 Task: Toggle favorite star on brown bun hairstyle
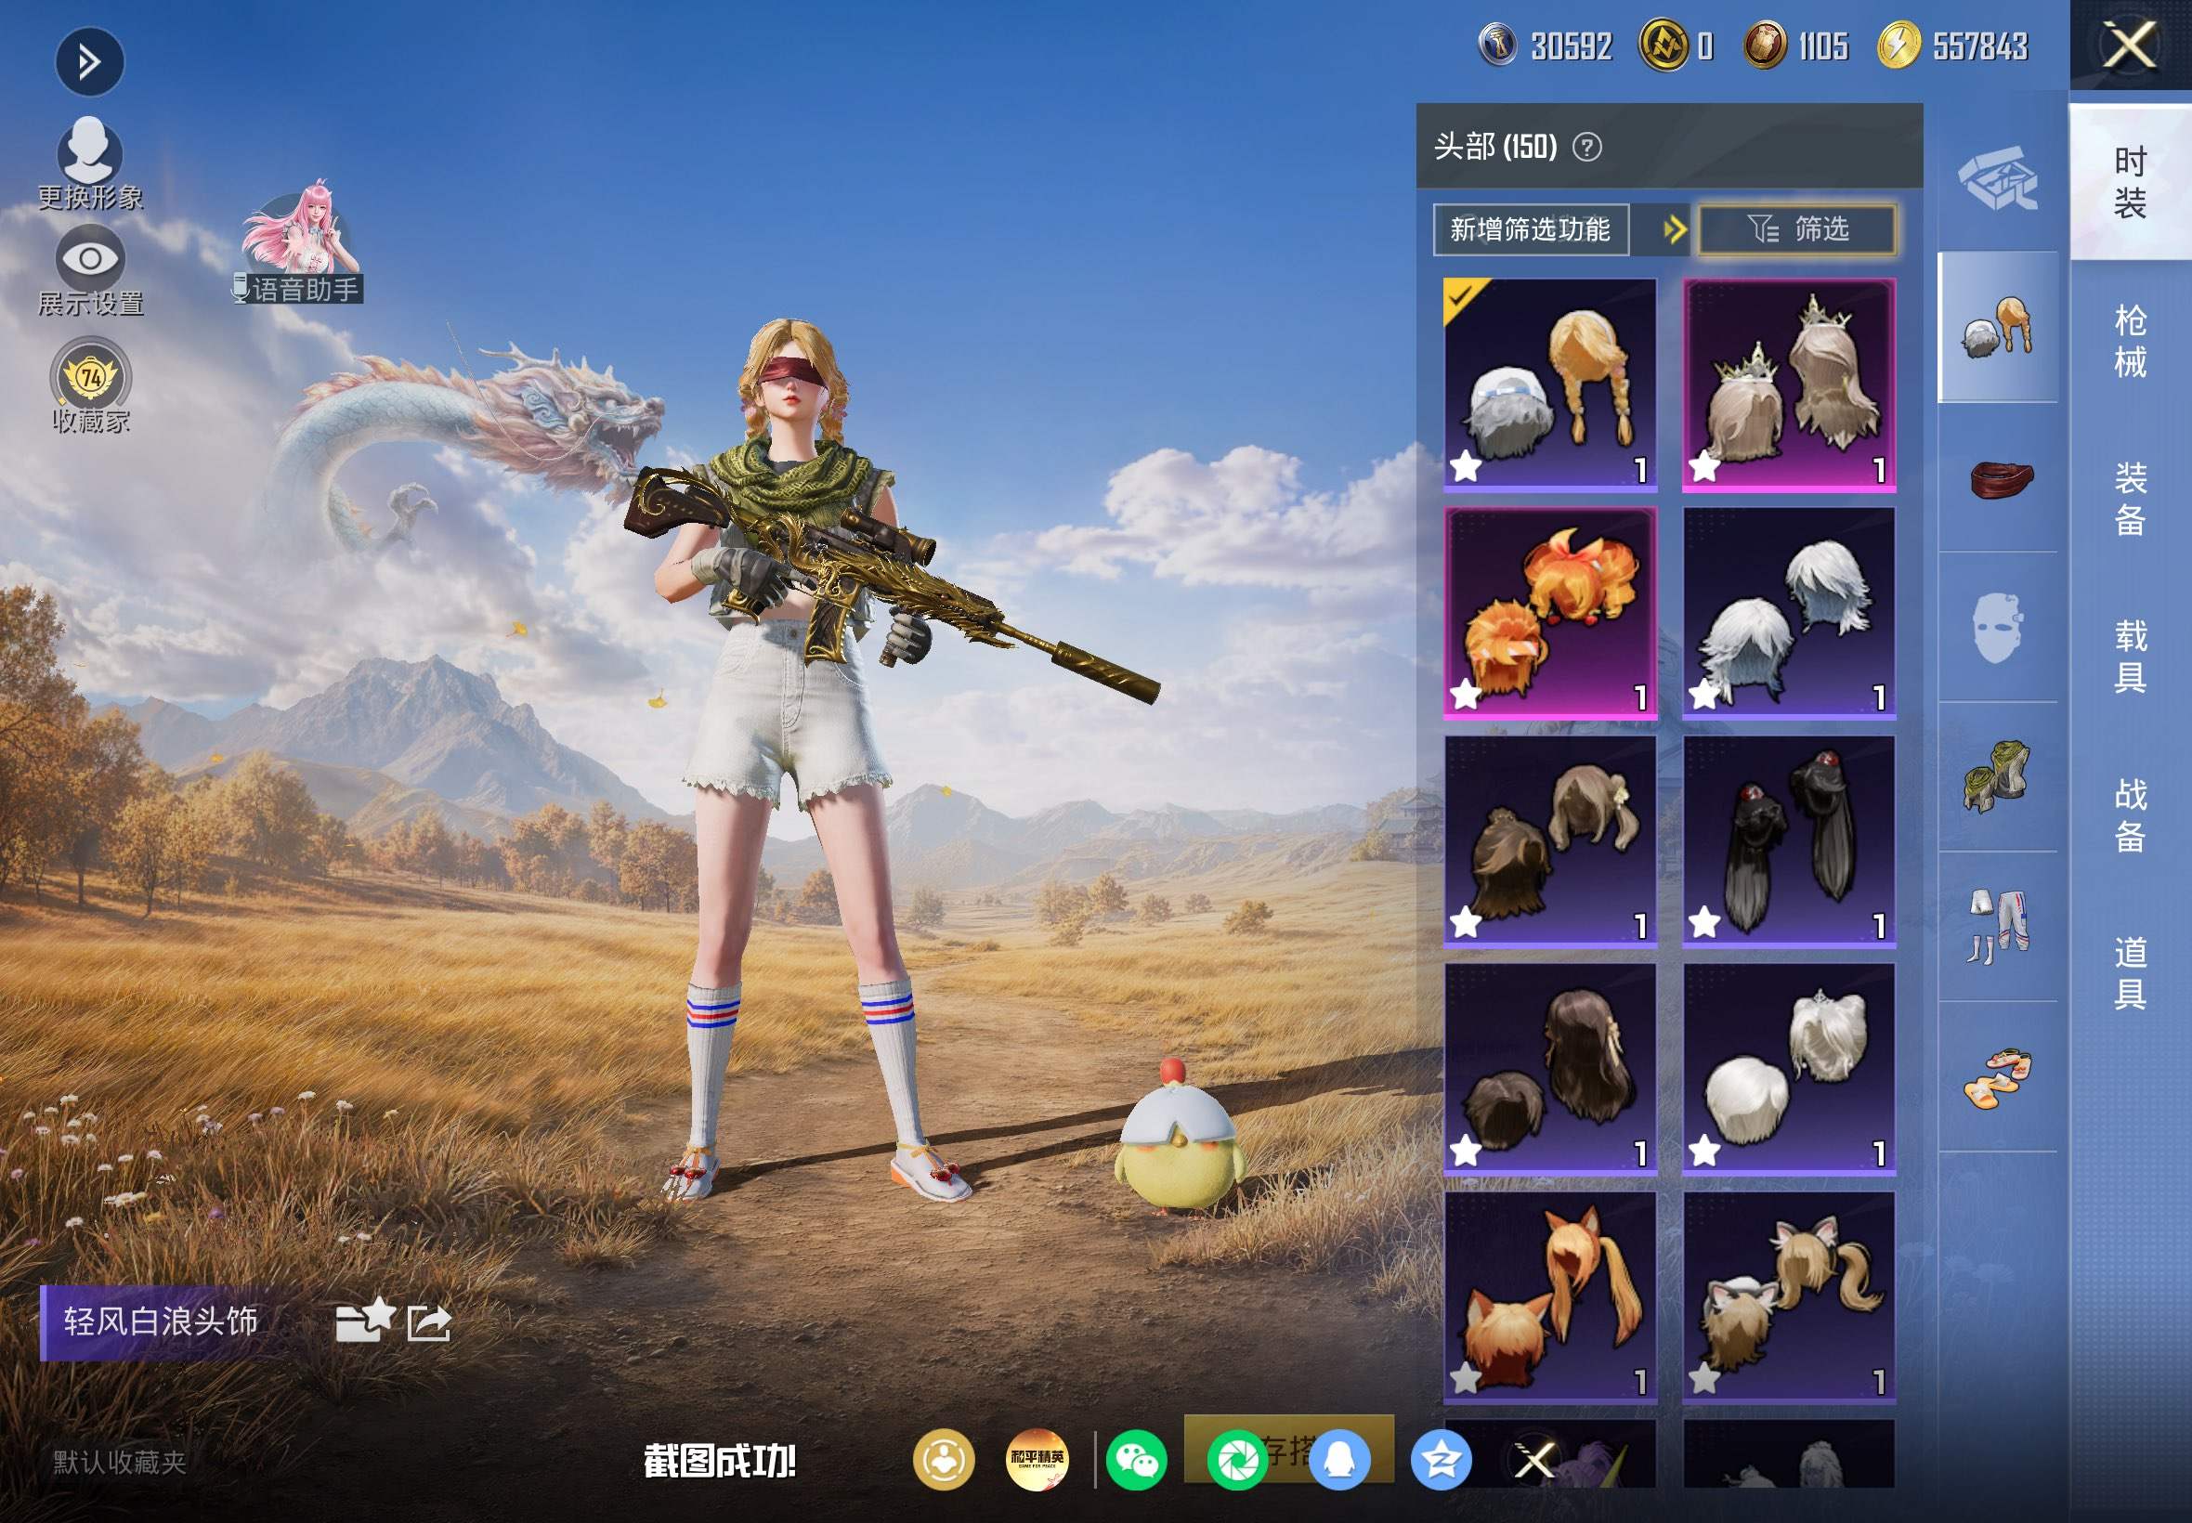point(1466,923)
